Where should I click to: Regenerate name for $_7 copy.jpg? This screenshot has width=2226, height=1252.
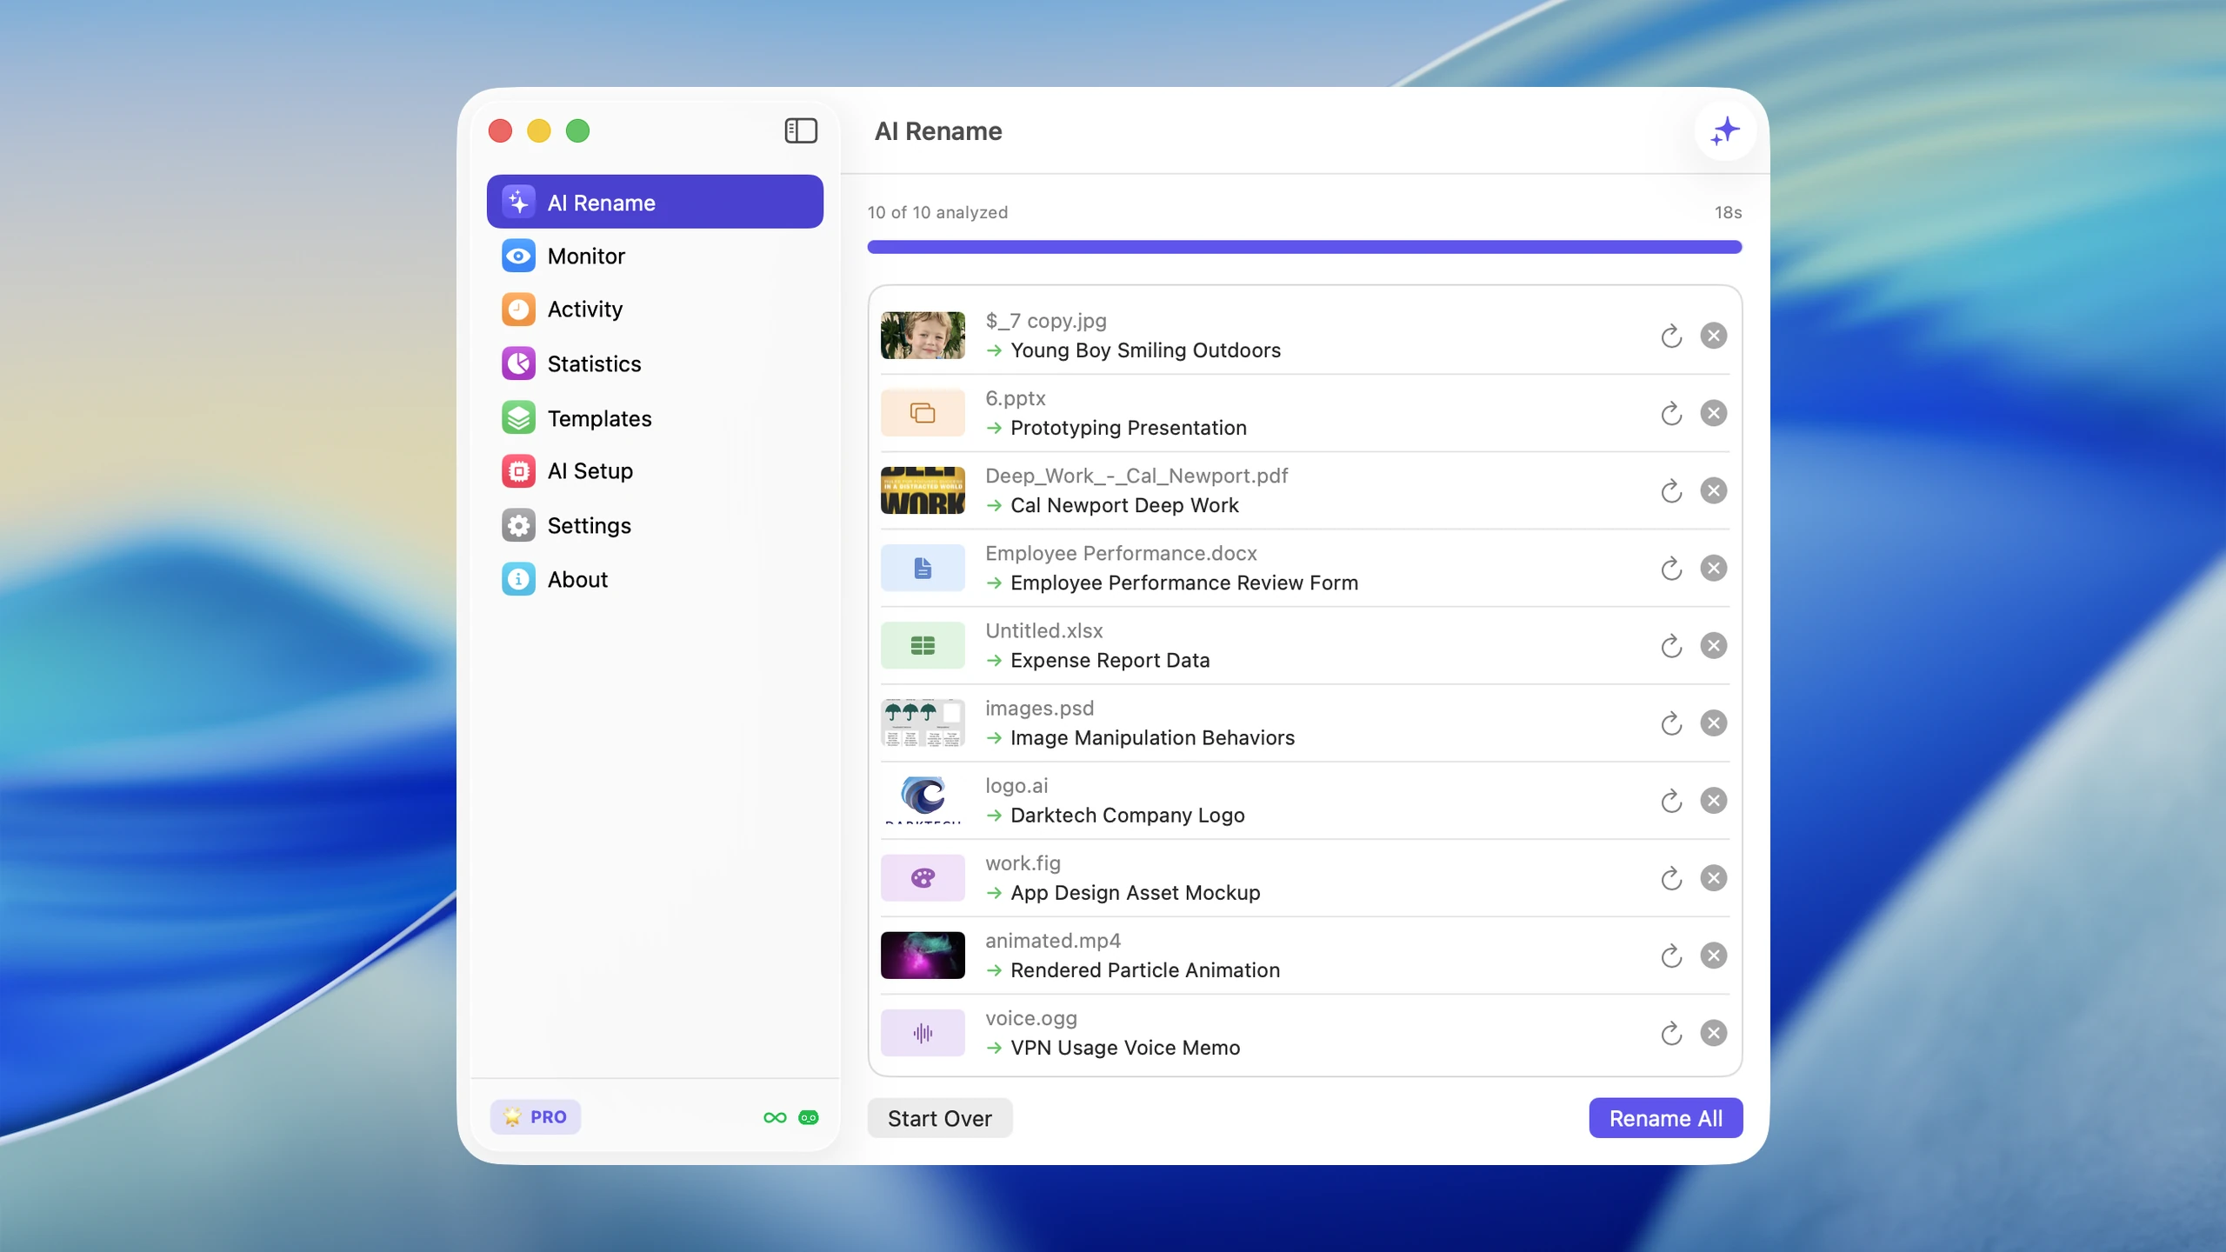pyautogui.click(x=1671, y=336)
